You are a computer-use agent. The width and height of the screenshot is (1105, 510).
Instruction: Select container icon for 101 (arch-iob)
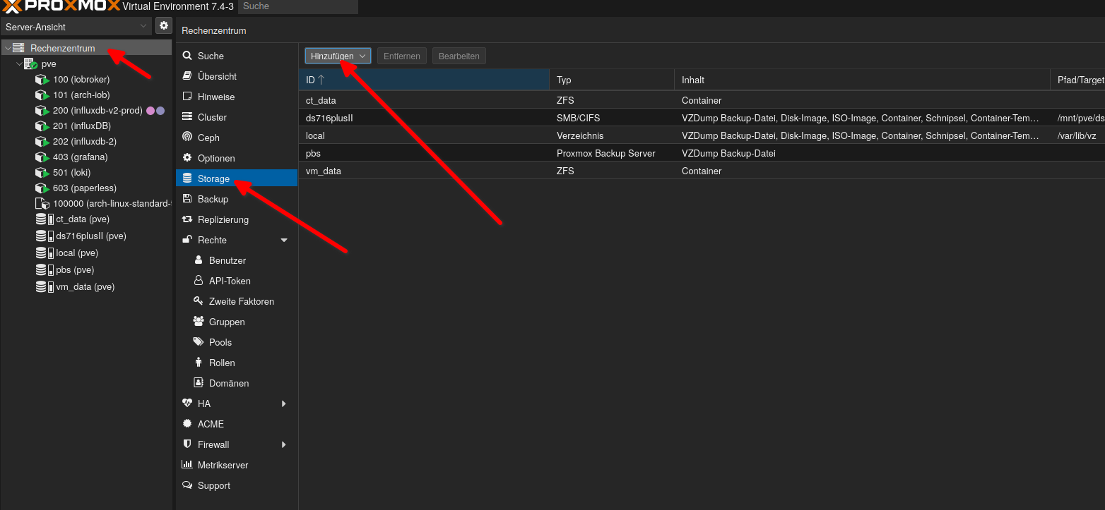coord(42,95)
